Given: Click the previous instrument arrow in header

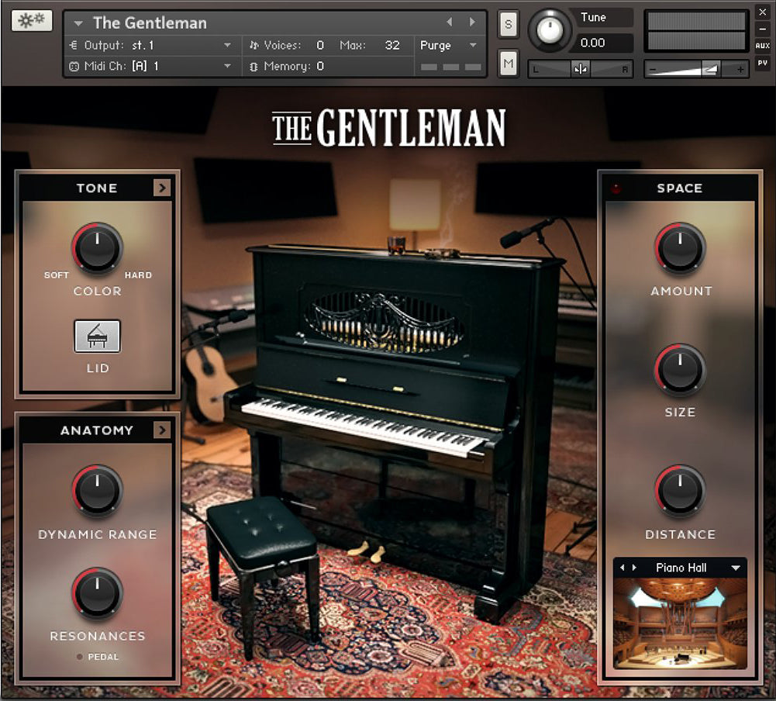Looking at the screenshot, I should click(x=450, y=22).
